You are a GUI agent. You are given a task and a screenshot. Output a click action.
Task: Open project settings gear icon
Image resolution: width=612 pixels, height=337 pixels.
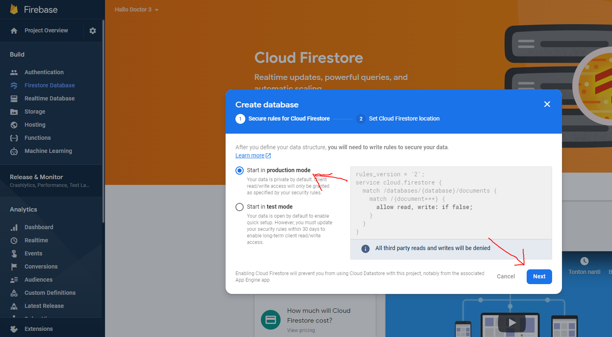pos(93,31)
